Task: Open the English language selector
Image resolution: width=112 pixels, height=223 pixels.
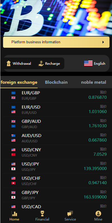Action: 95,63
